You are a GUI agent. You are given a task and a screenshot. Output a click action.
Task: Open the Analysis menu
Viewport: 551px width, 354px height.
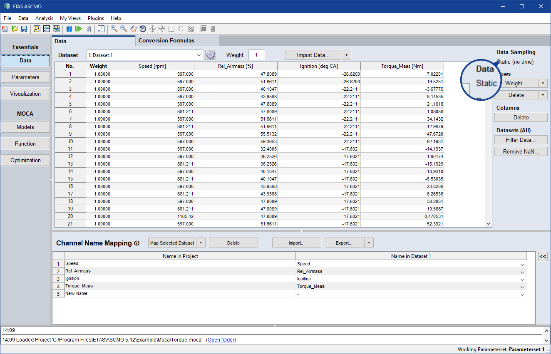click(x=44, y=18)
